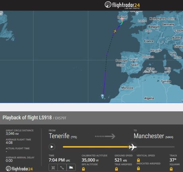
Task: Click the 37° track value
Action: [173, 160]
